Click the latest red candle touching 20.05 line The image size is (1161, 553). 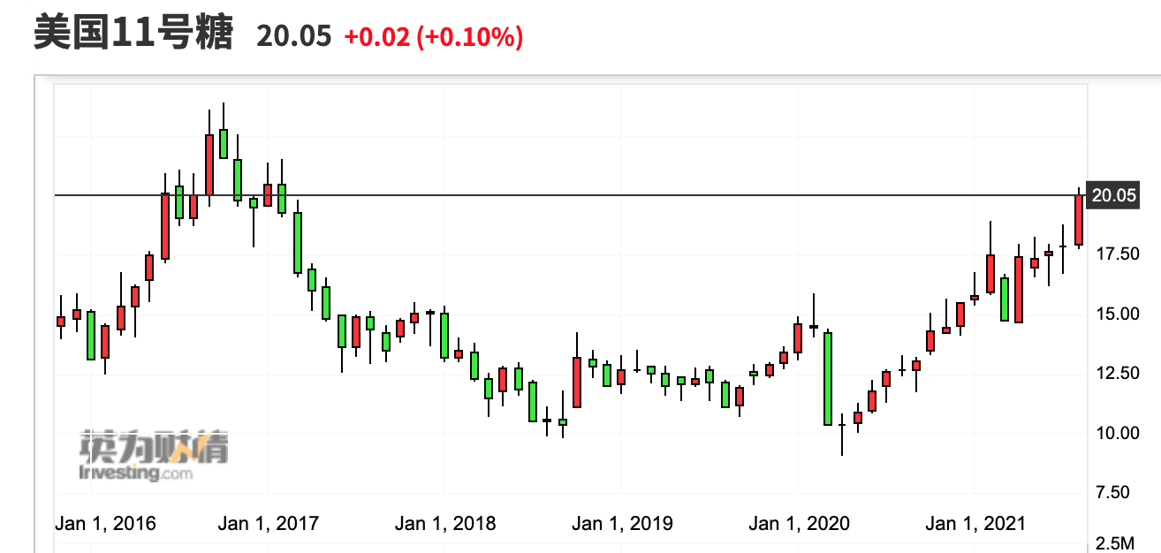[x=1079, y=219]
